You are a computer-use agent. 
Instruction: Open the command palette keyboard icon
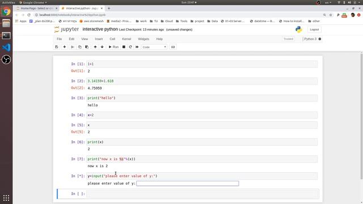pos(173,47)
